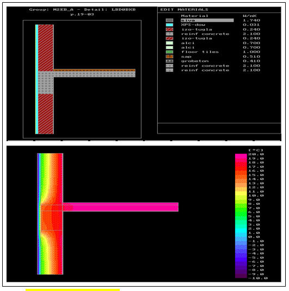Click the magenta floor slab in temperature plot
This screenshot has width=289, height=291.
[x=120, y=207]
